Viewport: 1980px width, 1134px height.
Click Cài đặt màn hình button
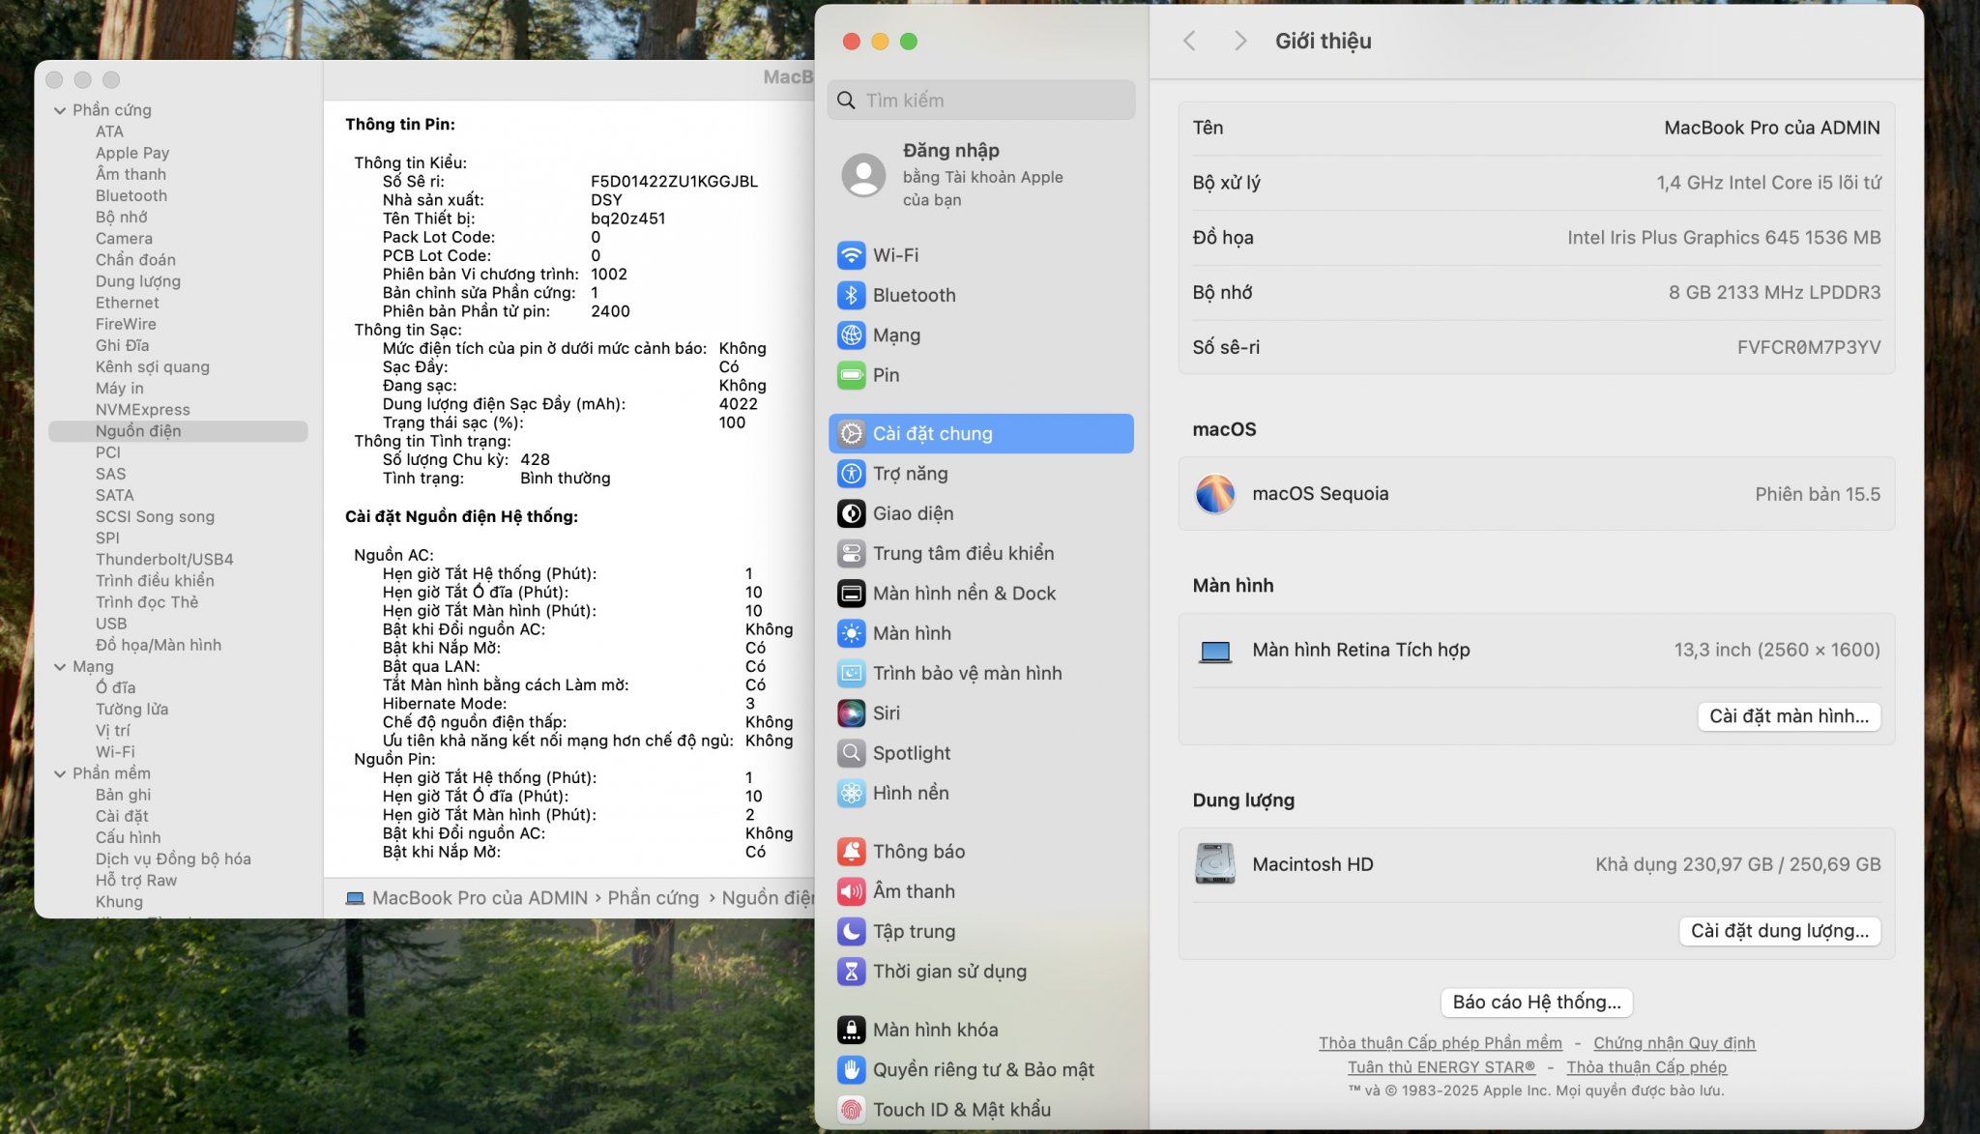(1789, 716)
